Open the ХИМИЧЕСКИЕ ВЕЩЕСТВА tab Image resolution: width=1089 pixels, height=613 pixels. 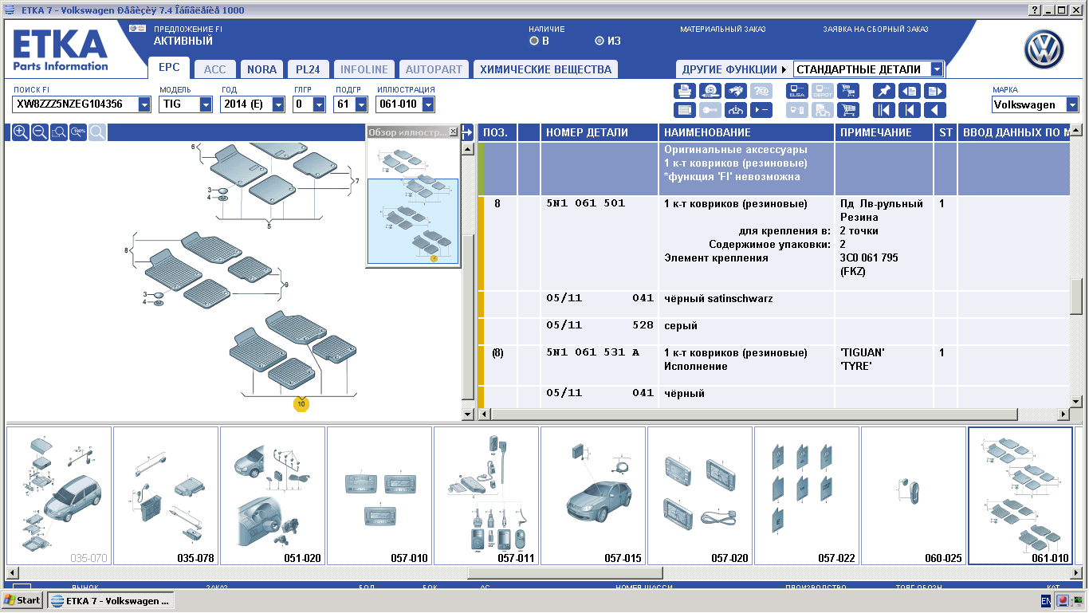(546, 69)
